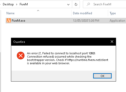Expand the chevron before Desktop breadcrumb
This screenshot has width=126, height=92.
coord(0,4)
